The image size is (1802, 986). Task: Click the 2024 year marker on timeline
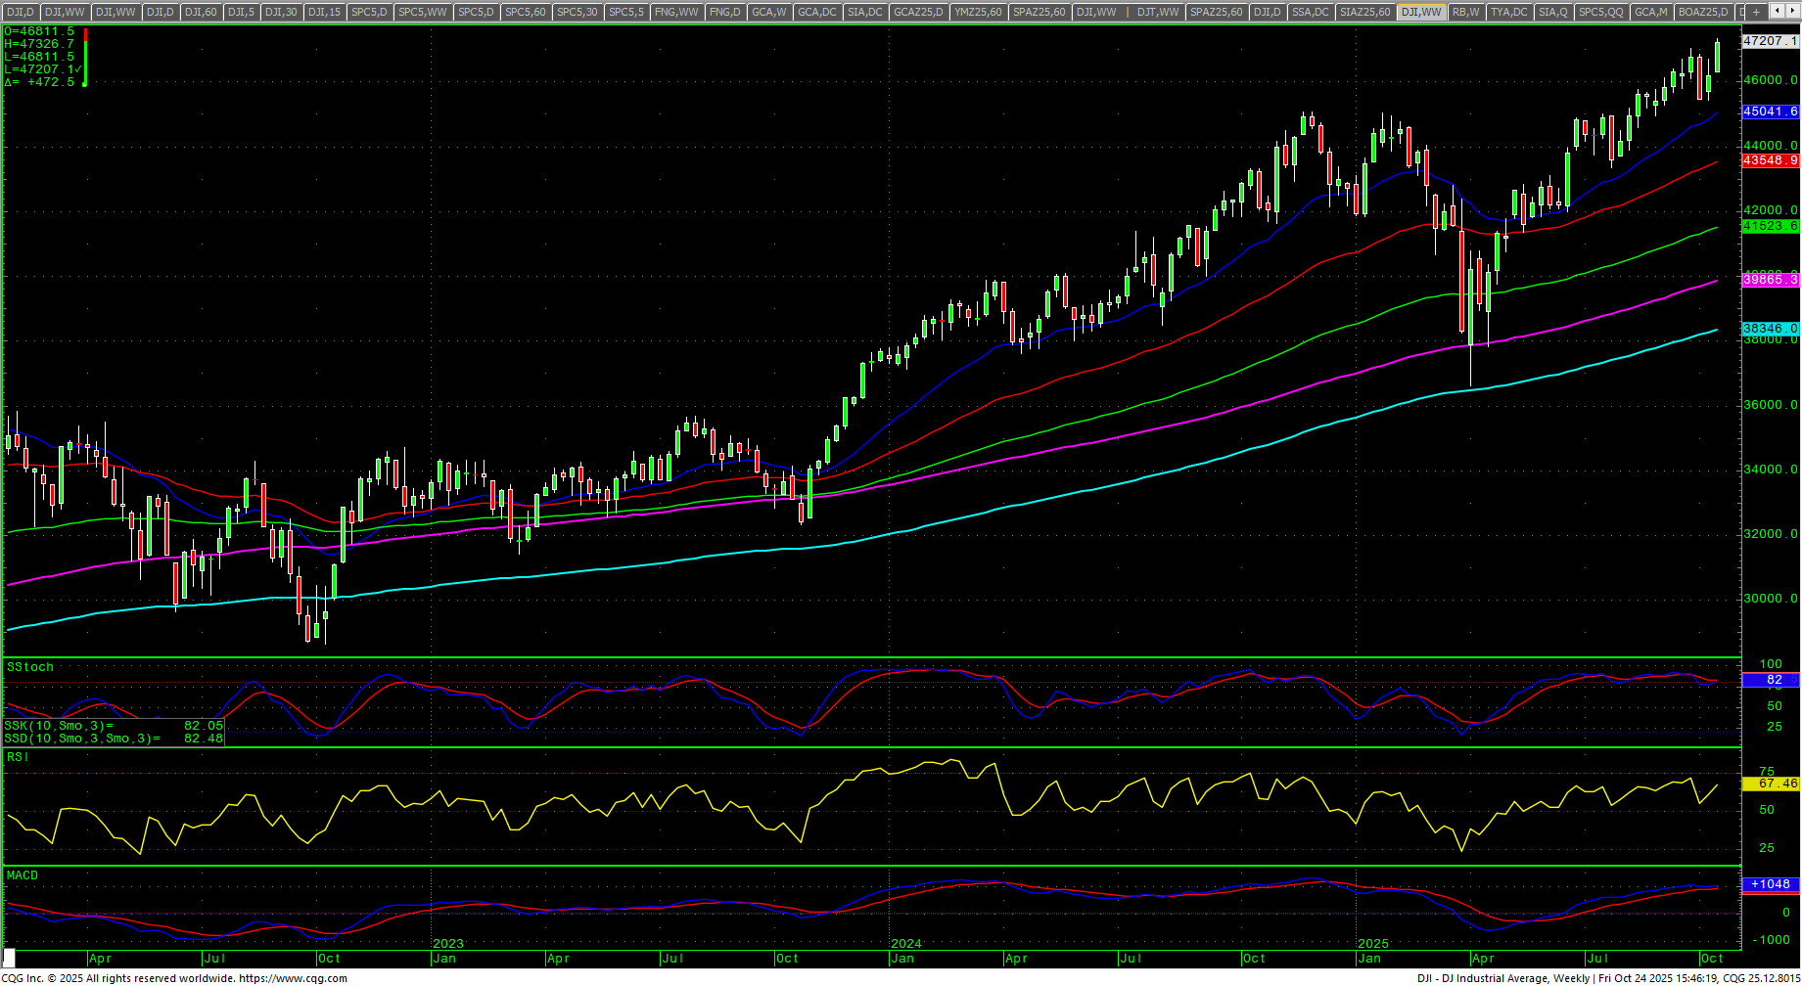click(x=905, y=944)
